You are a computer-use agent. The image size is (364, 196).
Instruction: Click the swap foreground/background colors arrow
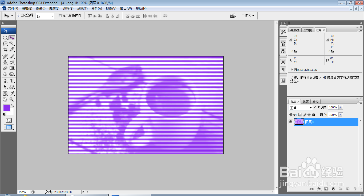12,106
